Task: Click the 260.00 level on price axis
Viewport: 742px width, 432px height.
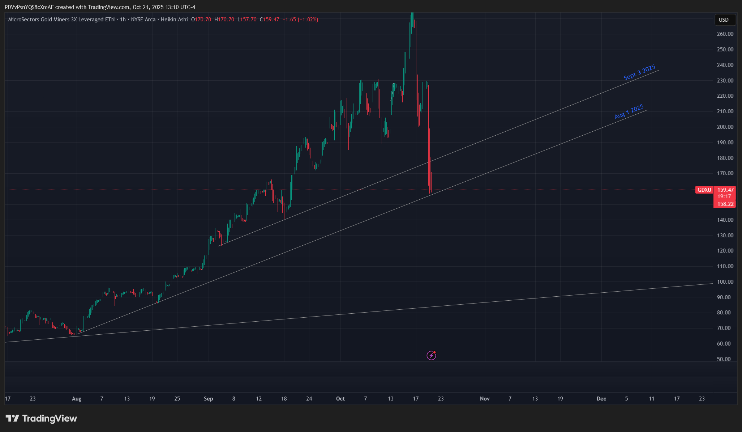Action: (x=725, y=34)
